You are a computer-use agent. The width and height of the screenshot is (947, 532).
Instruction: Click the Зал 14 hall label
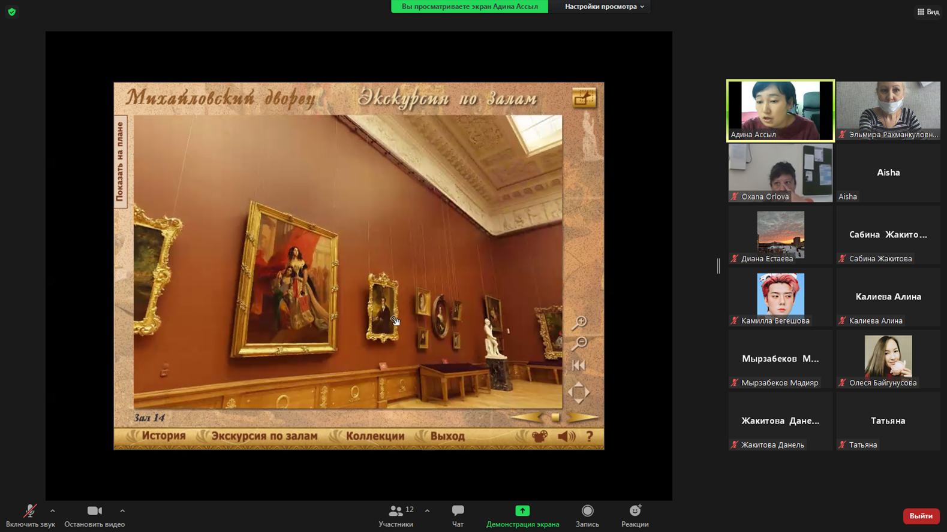(149, 418)
